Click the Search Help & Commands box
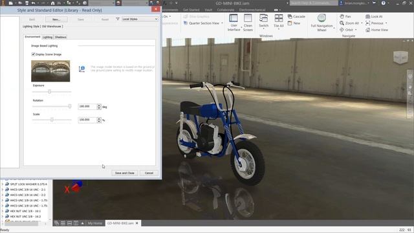 314,3
